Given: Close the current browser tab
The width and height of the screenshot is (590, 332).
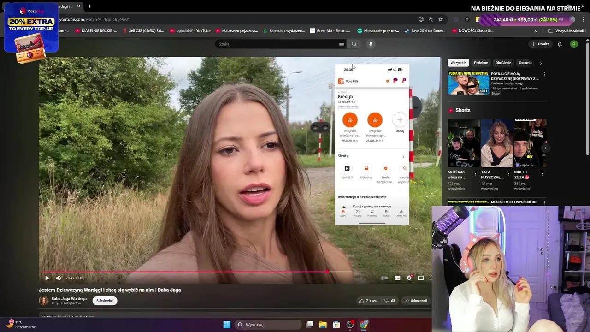Looking at the screenshot, I should tap(78, 6).
